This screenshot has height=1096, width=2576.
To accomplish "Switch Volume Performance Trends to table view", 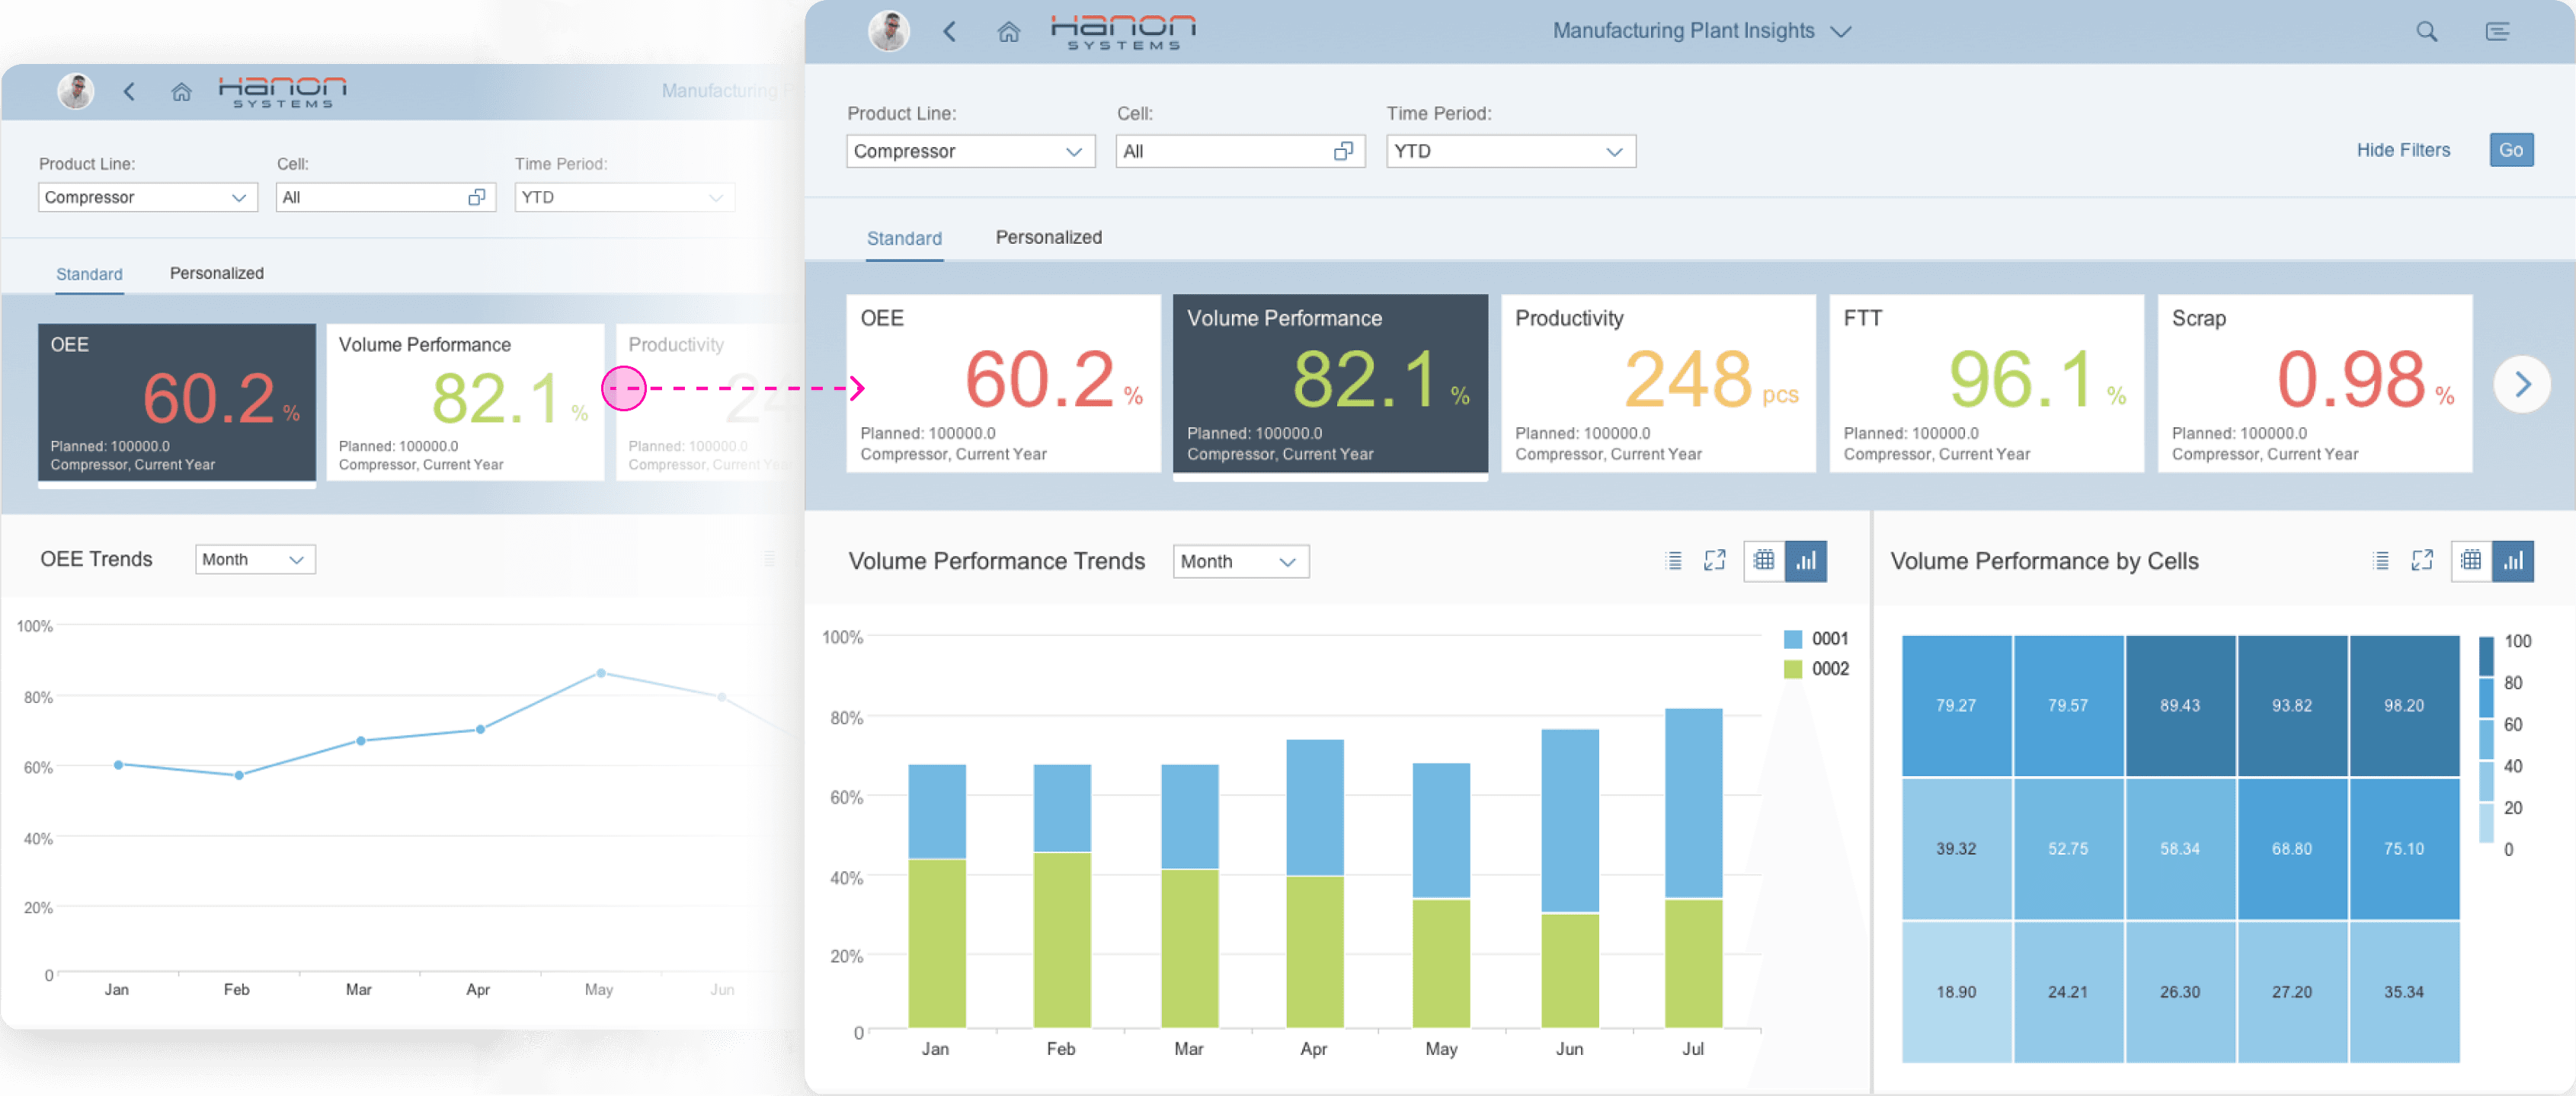I will click(x=1764, y=561).
